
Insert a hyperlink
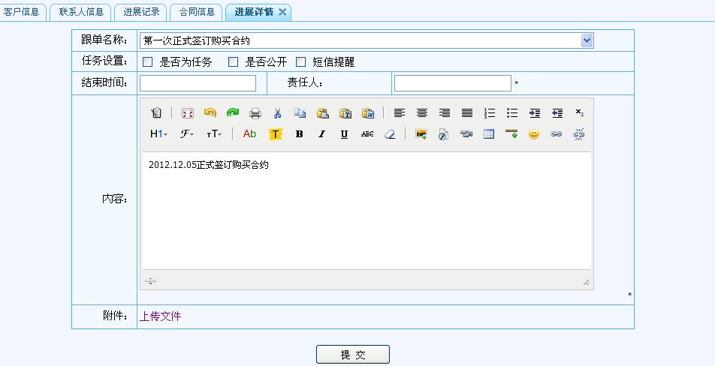pyautogui.click(x=556, y=133)
